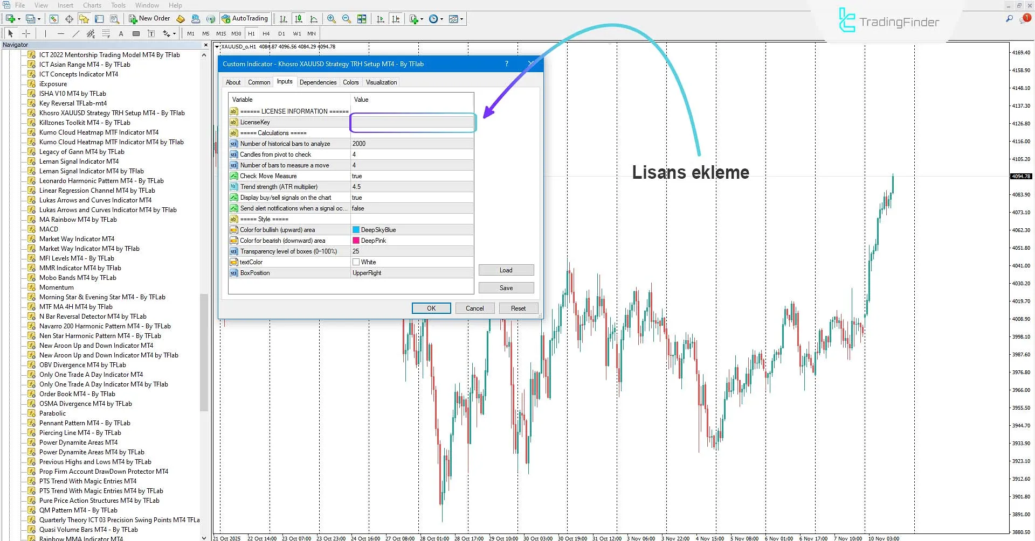Switch to the Dependencies tab
This screenshot has height=541, width=1035.
coord(318,82)
